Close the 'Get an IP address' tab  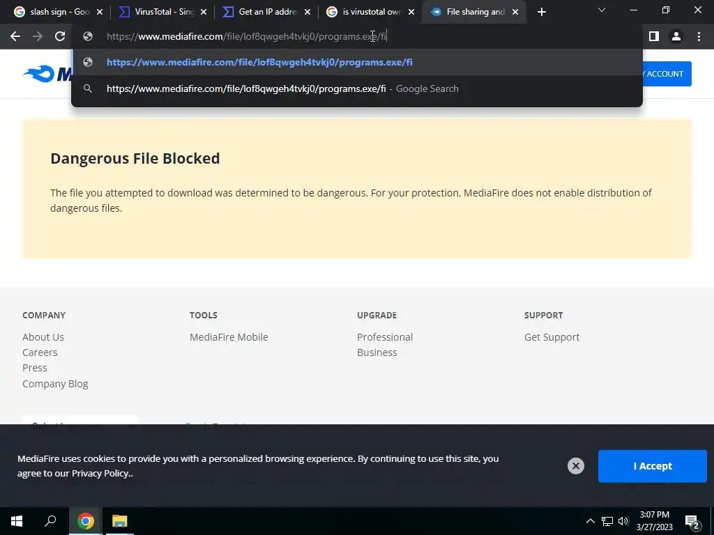coord(307,12)
